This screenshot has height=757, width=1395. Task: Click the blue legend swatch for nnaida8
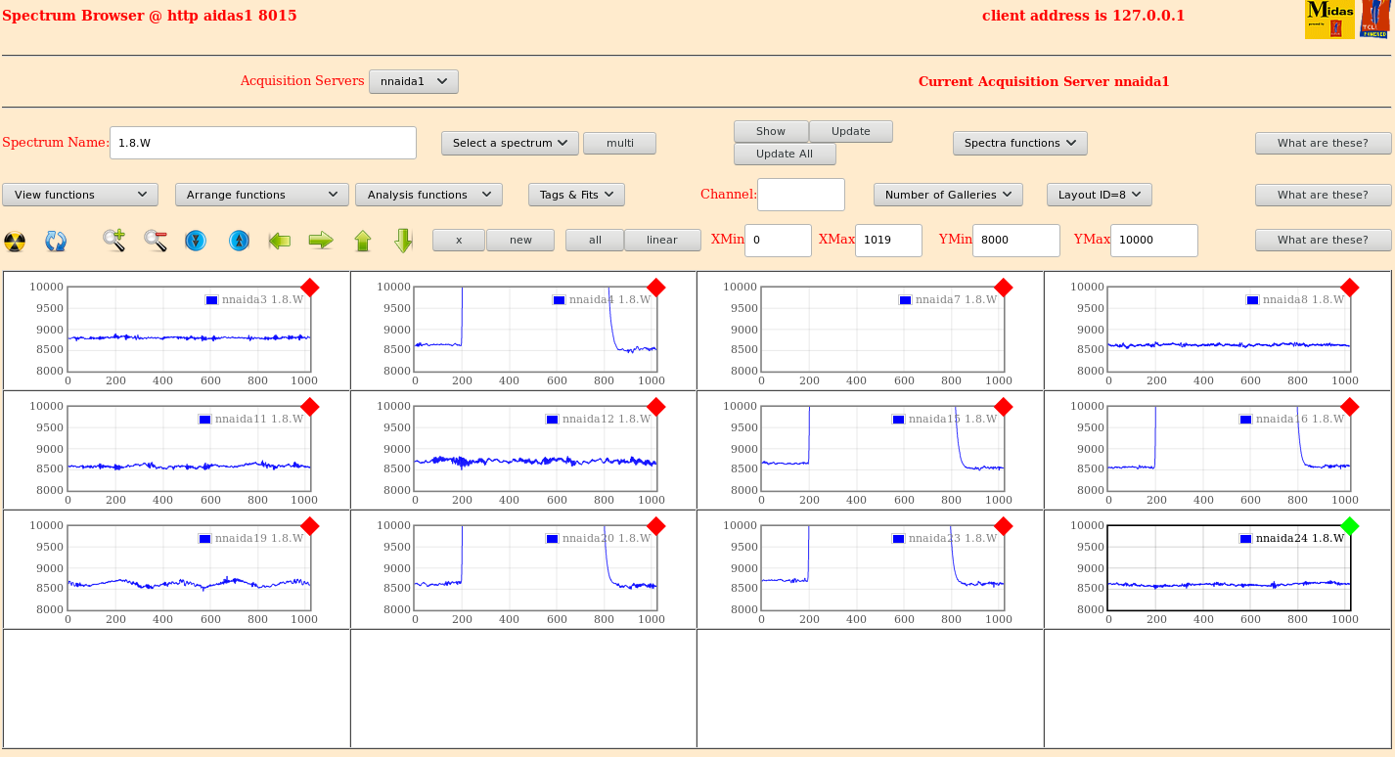point(1252,300)
